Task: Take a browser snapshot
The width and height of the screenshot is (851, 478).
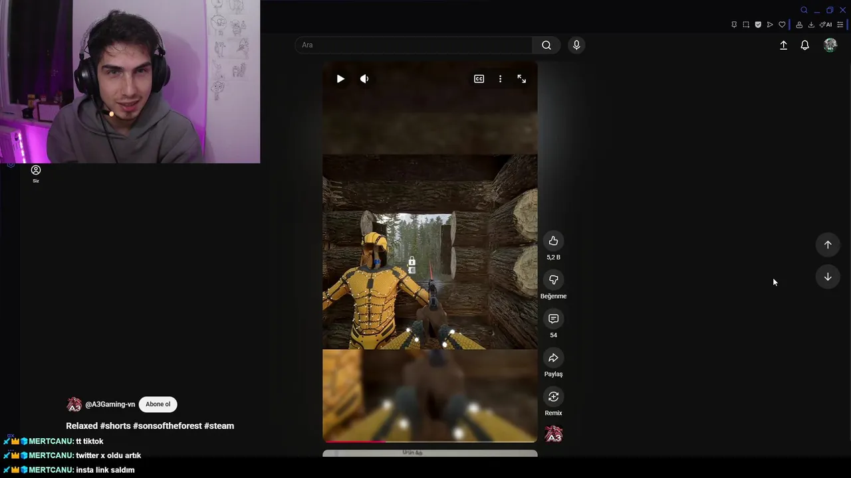Action: (746, 25)
